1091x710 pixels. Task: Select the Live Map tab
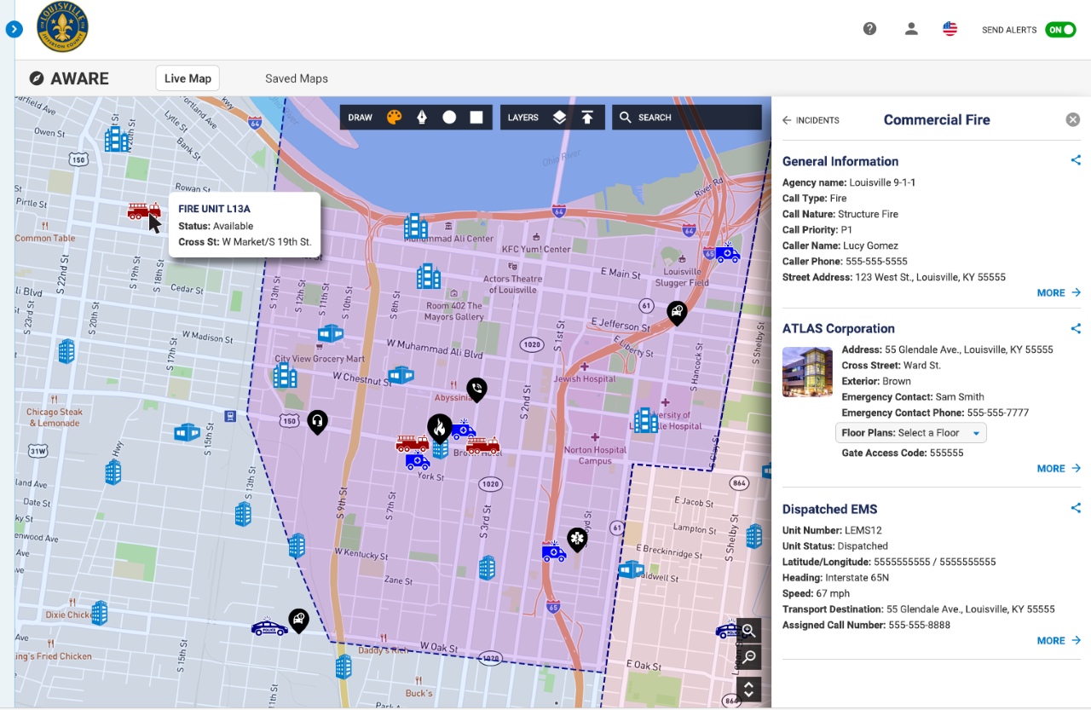[x=188, y=78]
